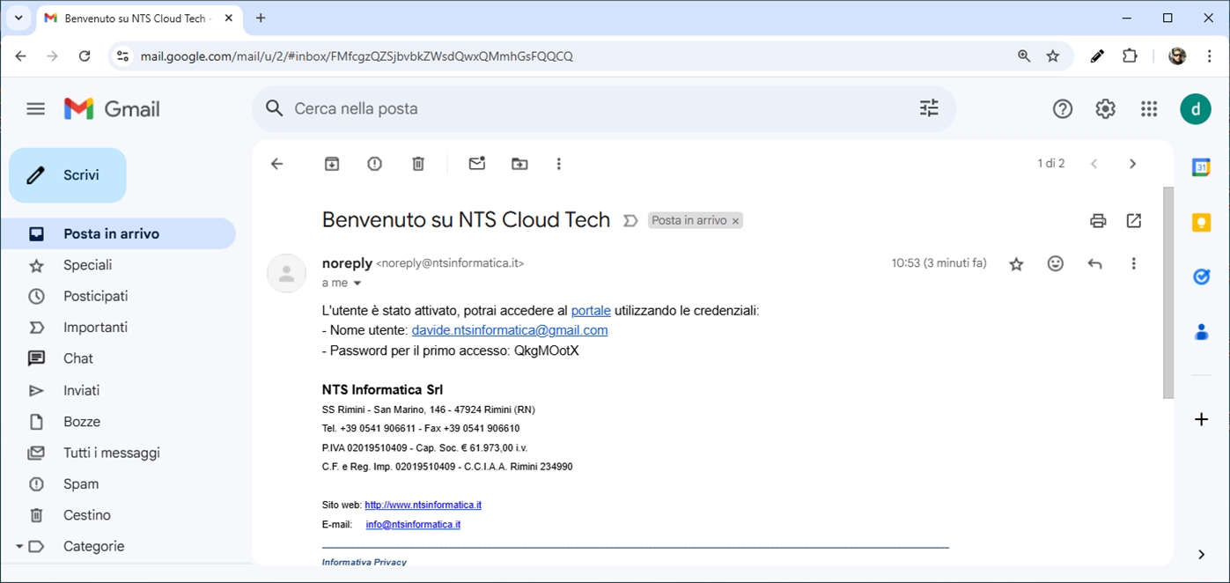The width and height of the screenshot is (1230, 583).
Task: Open the email in a new window
Action: point(1134,221)
